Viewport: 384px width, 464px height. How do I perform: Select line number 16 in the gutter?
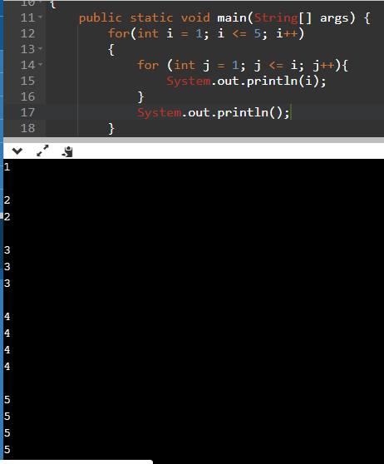click(x=27, y=96)
